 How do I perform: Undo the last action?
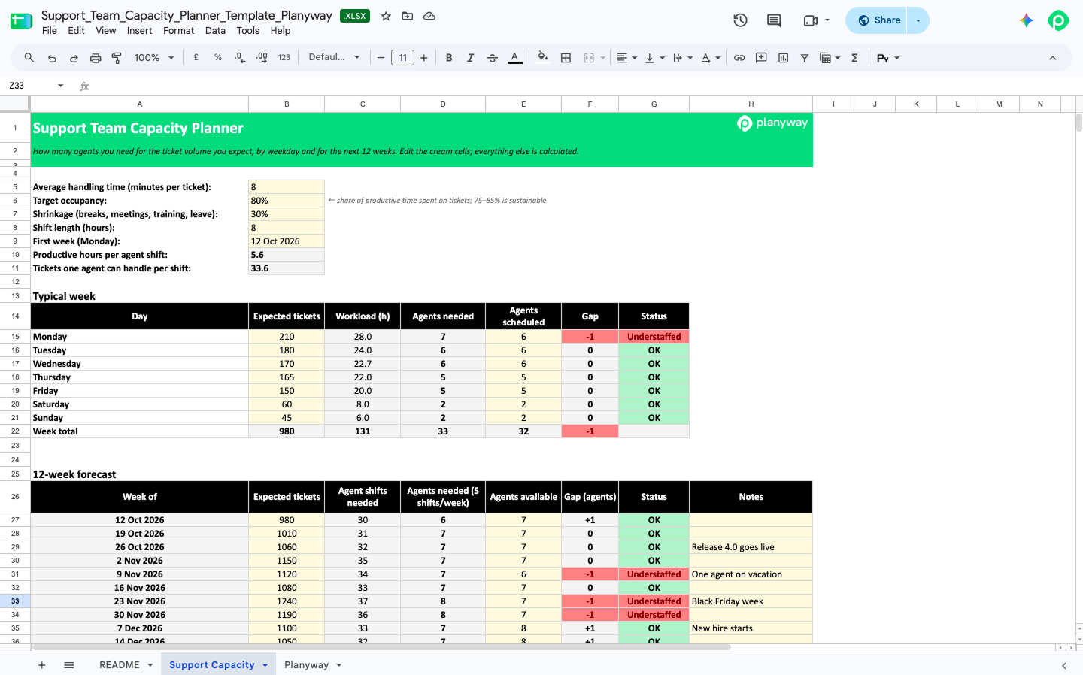(x=52, y=58)
